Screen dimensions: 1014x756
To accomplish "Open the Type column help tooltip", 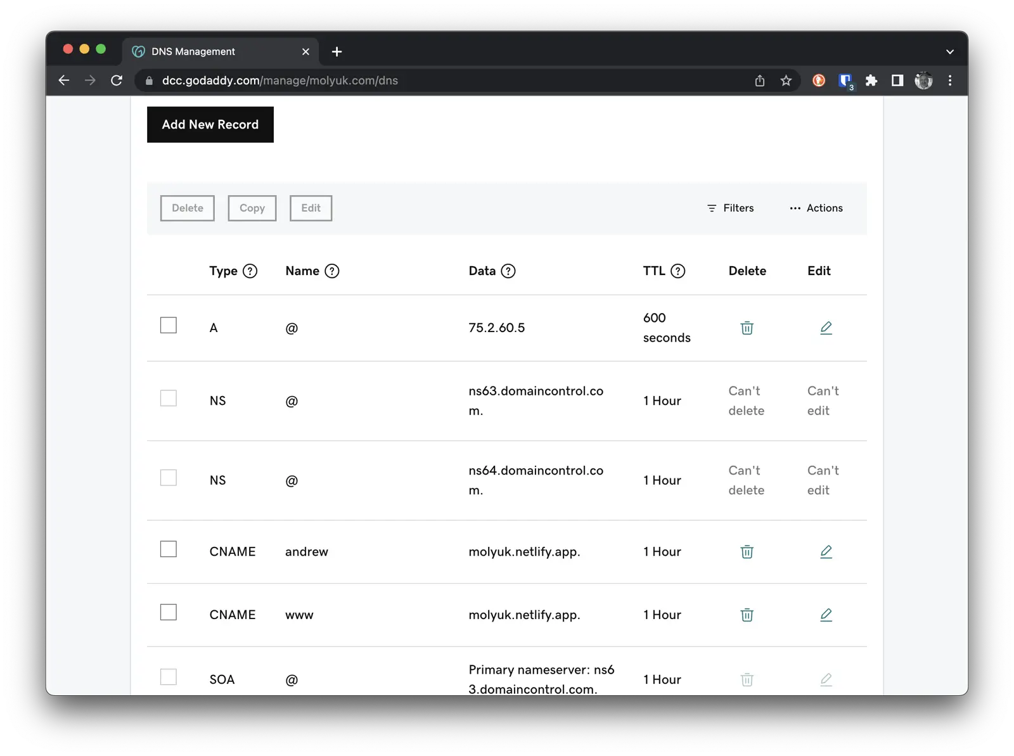I will (x=250, y=271).
